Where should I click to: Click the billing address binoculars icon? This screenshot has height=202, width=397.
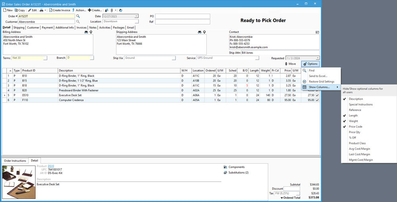pos(86,32)
